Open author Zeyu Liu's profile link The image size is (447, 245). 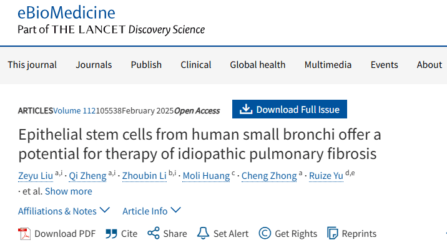click(36, 176)
